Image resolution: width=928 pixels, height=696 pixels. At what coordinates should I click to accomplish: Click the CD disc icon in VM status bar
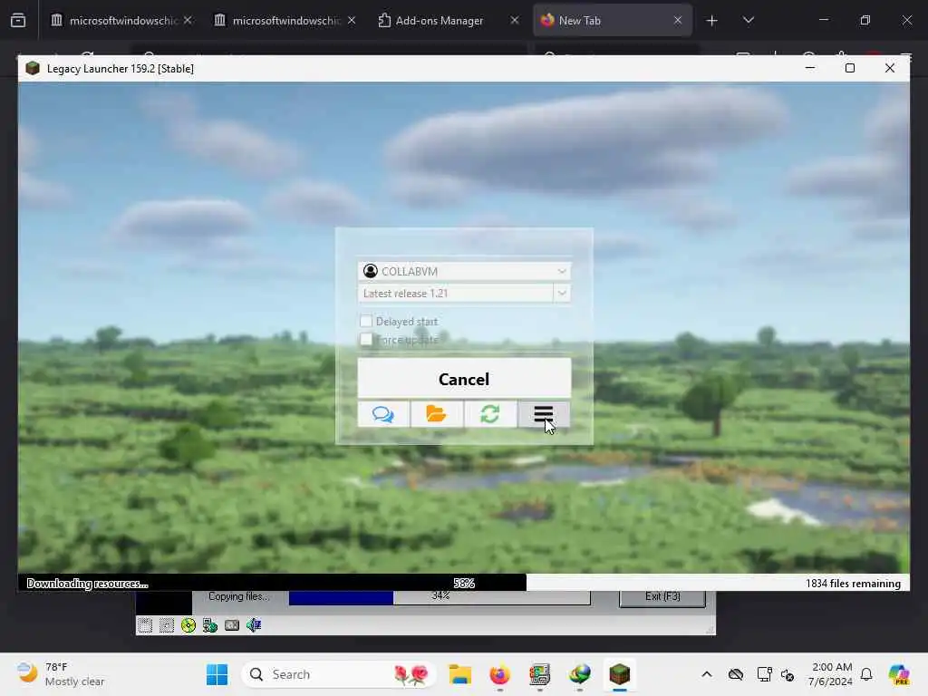pos(188,625)
